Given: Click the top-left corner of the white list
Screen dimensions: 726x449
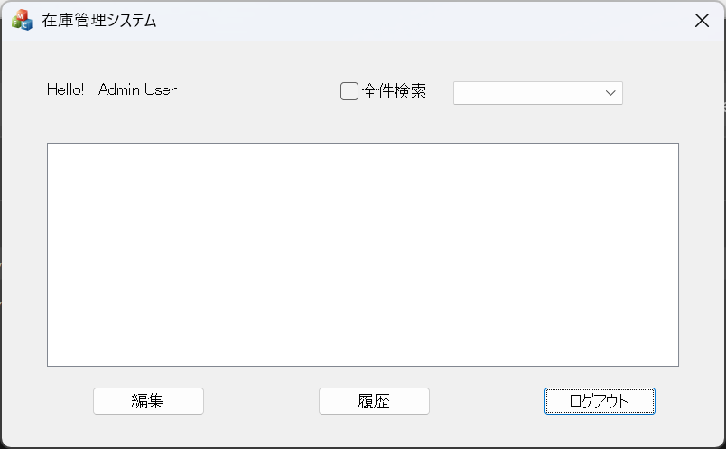Looking at the screenshot, I should pos(52,148).
